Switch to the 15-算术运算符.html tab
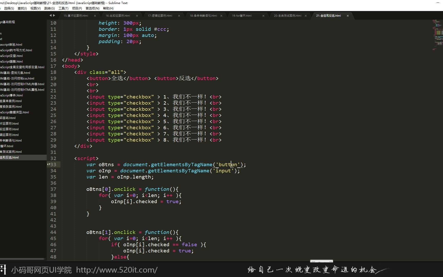The height and width of the screenshot is (277, 443). (x=76, y=16)
